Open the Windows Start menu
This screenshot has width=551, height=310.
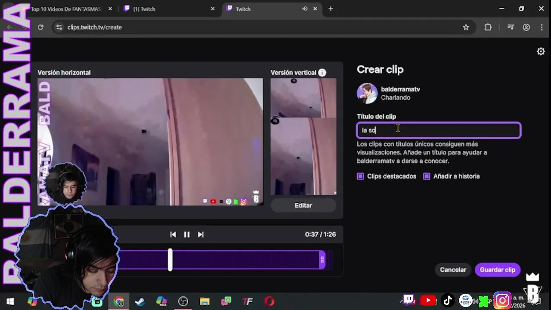pos(10,301)
